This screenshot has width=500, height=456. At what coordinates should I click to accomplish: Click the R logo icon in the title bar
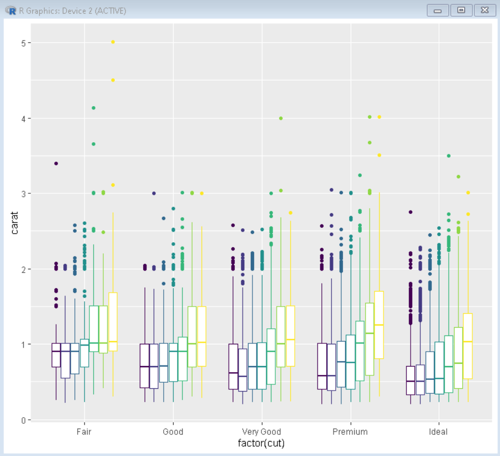tap(11, 10)
